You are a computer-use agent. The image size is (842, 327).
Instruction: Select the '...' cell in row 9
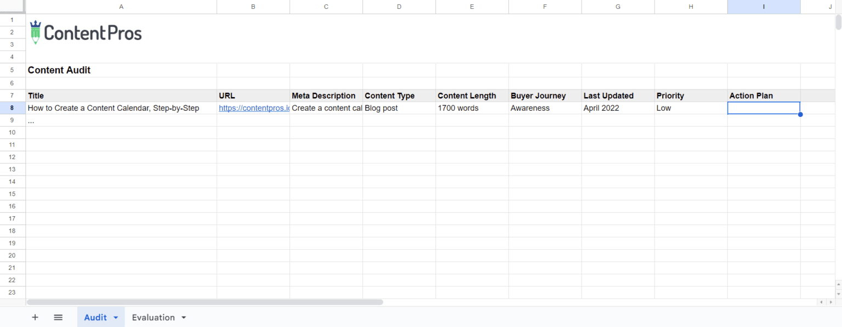121,120
